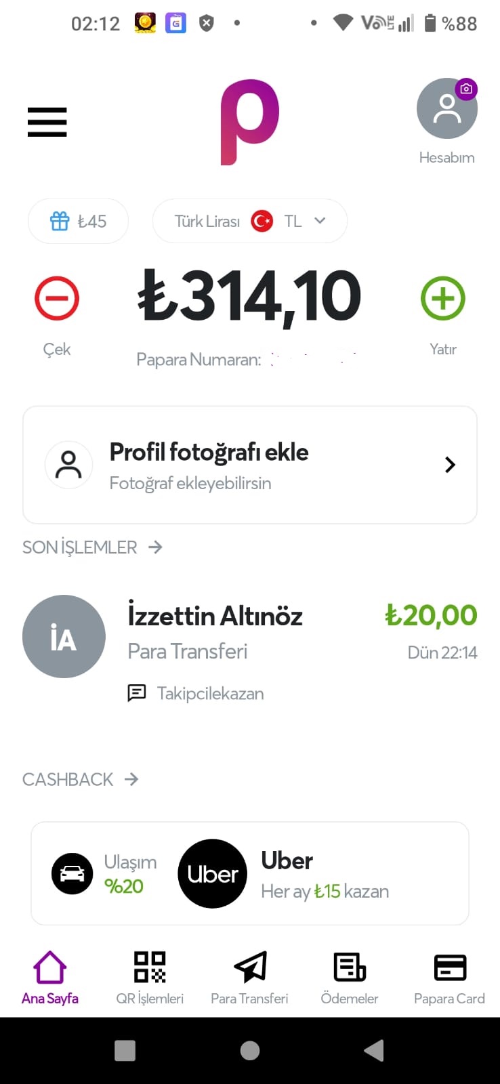The image size is (500, 1084).
Task: Open the hamburger menu
Action: point(47,122)
